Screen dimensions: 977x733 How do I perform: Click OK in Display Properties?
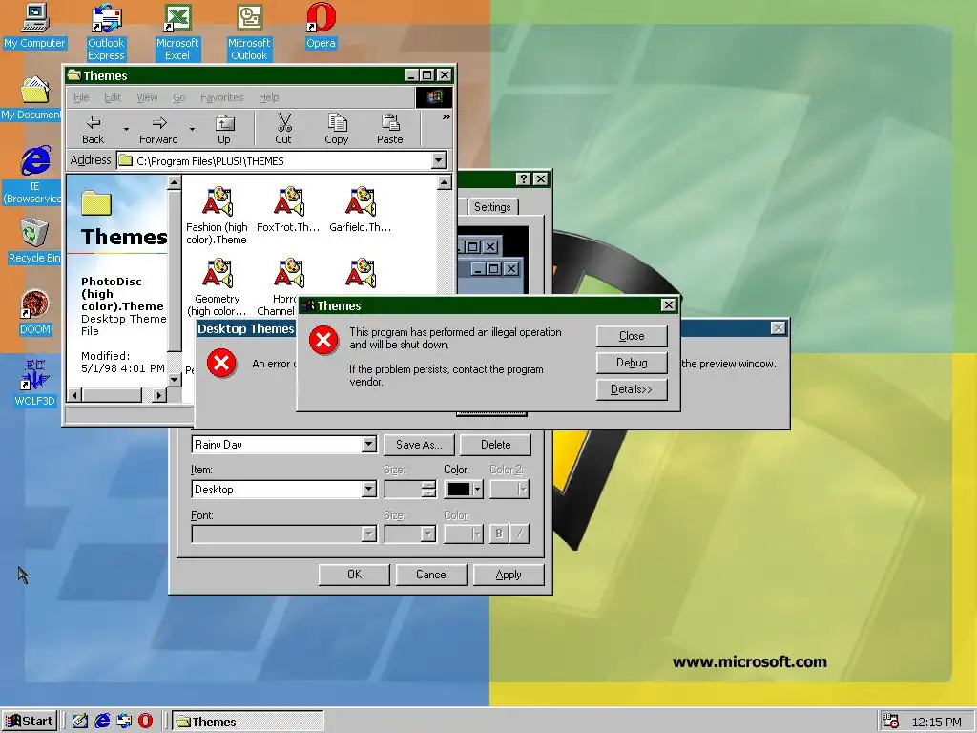coord(354,575)
